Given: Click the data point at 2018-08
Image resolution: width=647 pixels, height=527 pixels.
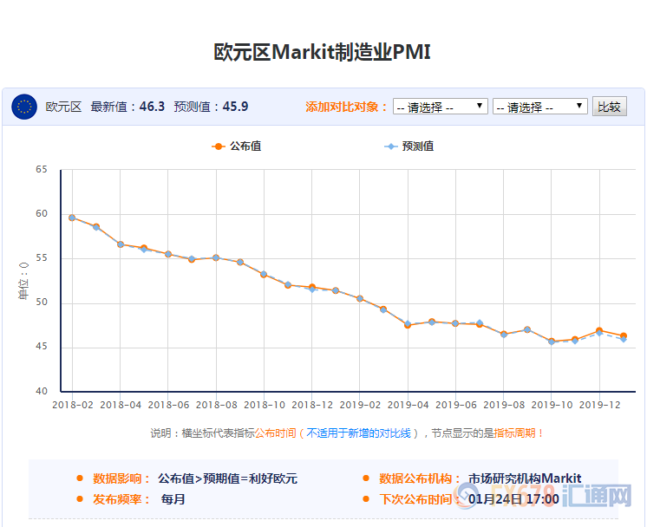Looking at the screenshot, I should point(216,257).
